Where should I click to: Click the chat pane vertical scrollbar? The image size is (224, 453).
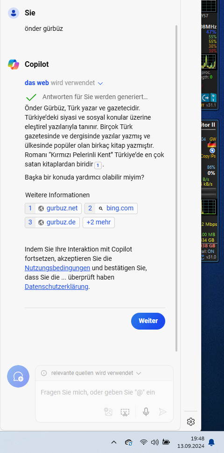[176, 188]
